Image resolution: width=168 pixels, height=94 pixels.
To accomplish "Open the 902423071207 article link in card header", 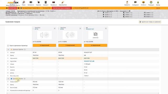I will [x=90, y=29].
